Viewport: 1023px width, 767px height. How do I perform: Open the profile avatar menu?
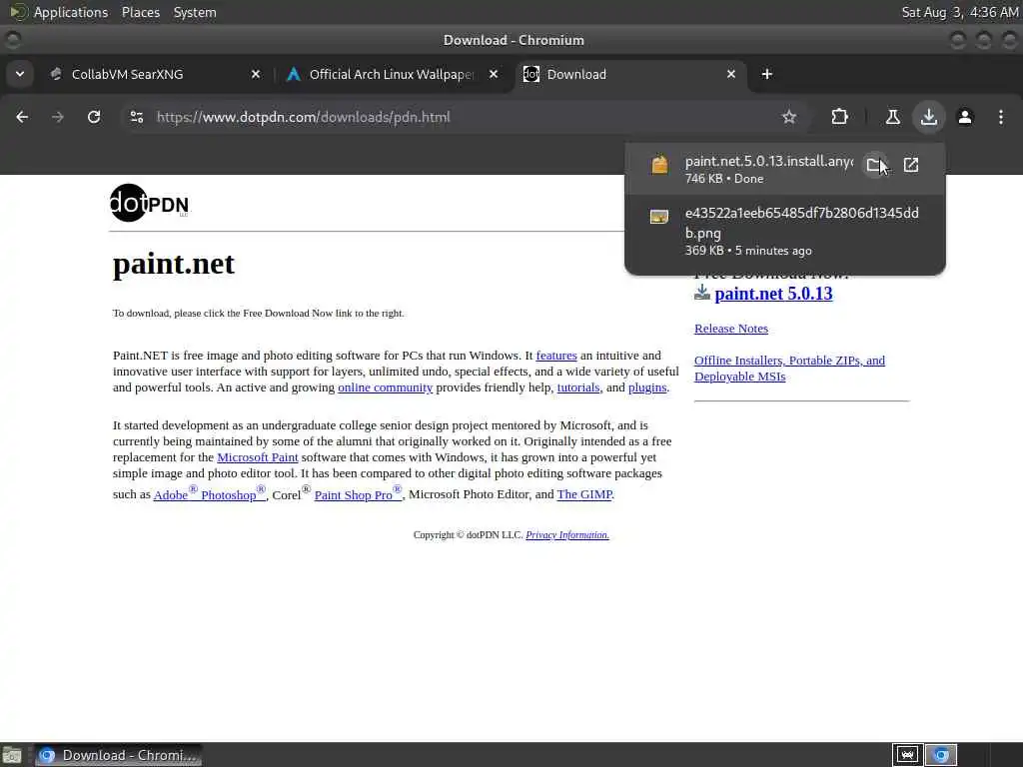(x=965, y=117)
